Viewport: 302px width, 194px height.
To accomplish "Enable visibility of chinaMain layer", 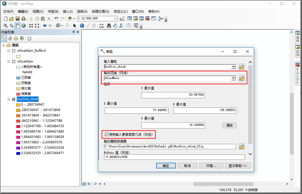I will coord(13,61).
